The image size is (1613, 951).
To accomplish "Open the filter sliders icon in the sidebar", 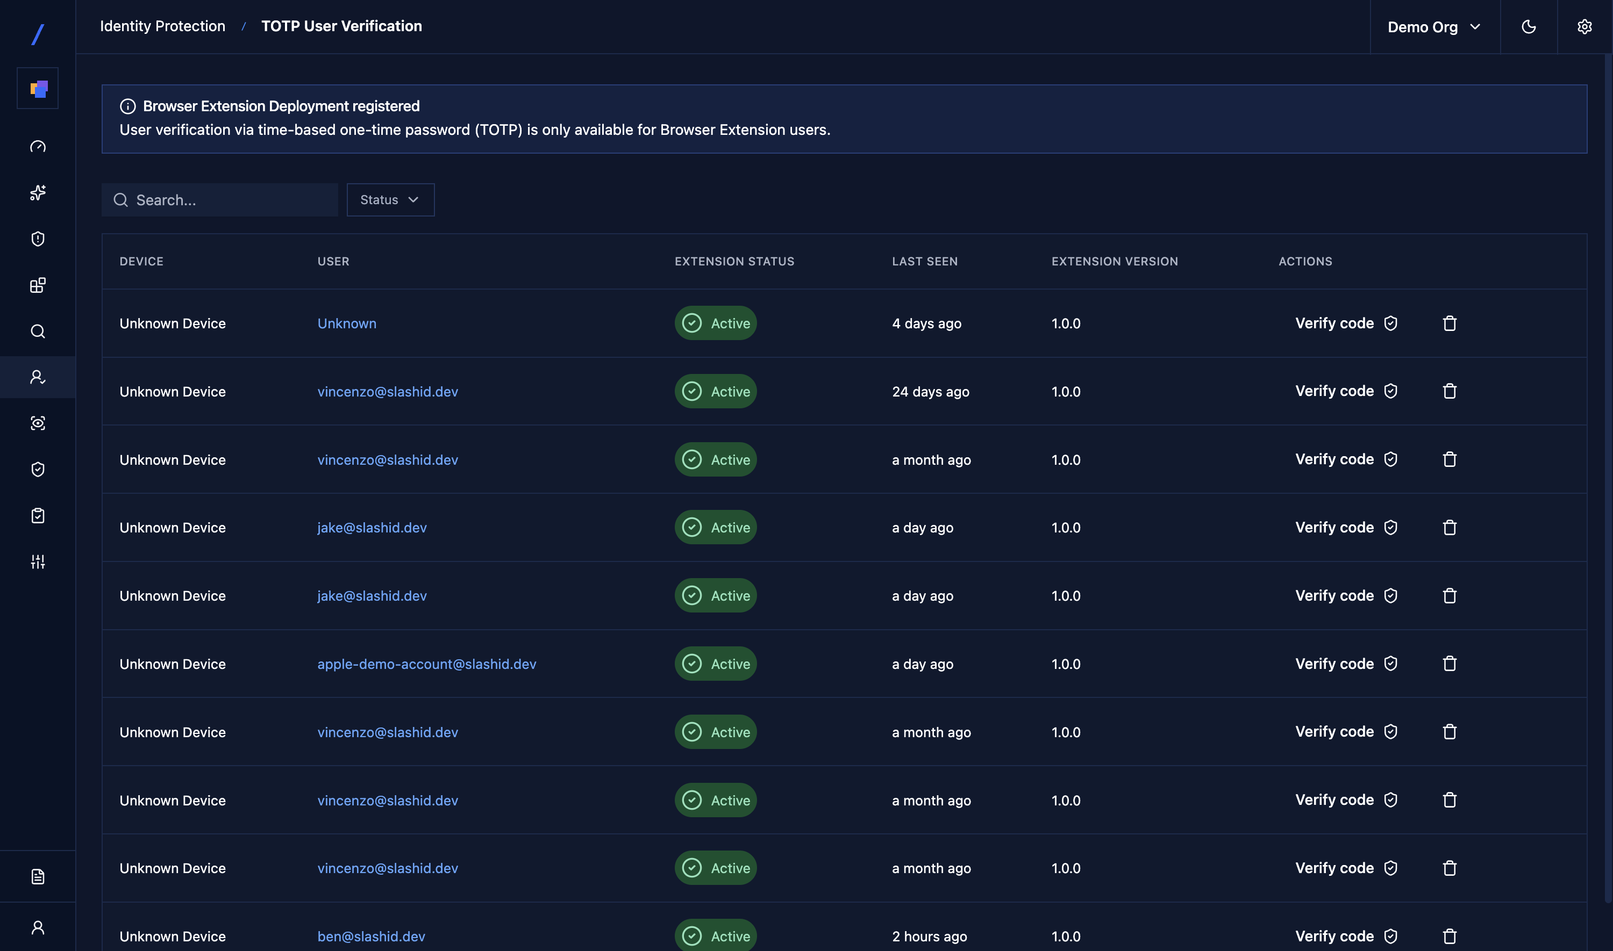I will 38,561.
